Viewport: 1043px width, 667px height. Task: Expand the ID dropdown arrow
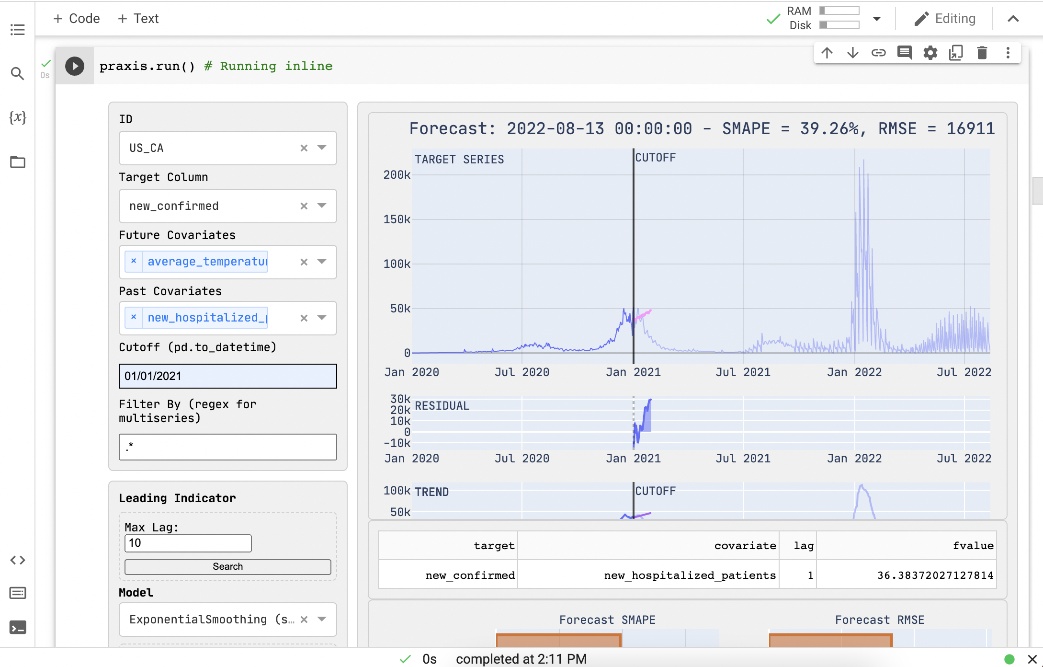pos(322,148)
